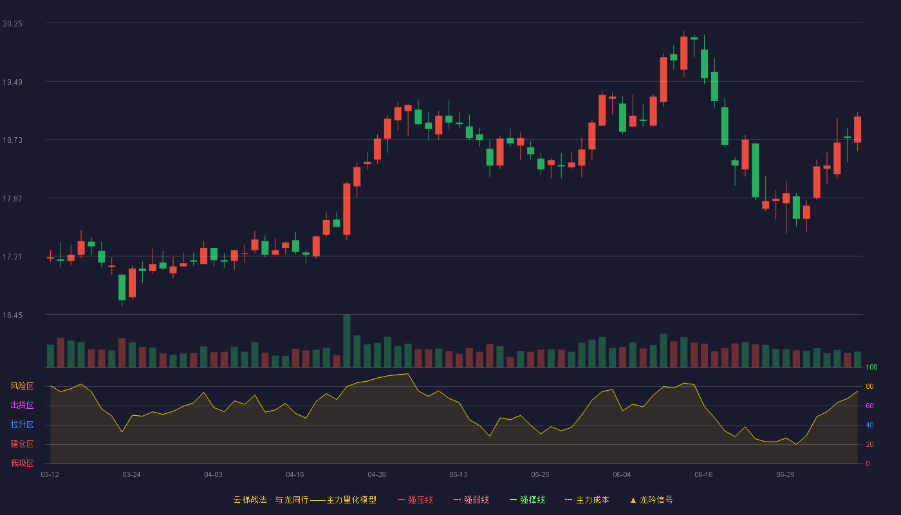Click the 04-16 date axis label
The height and width of the screenshot is (515, 901).
click(295, 474)
